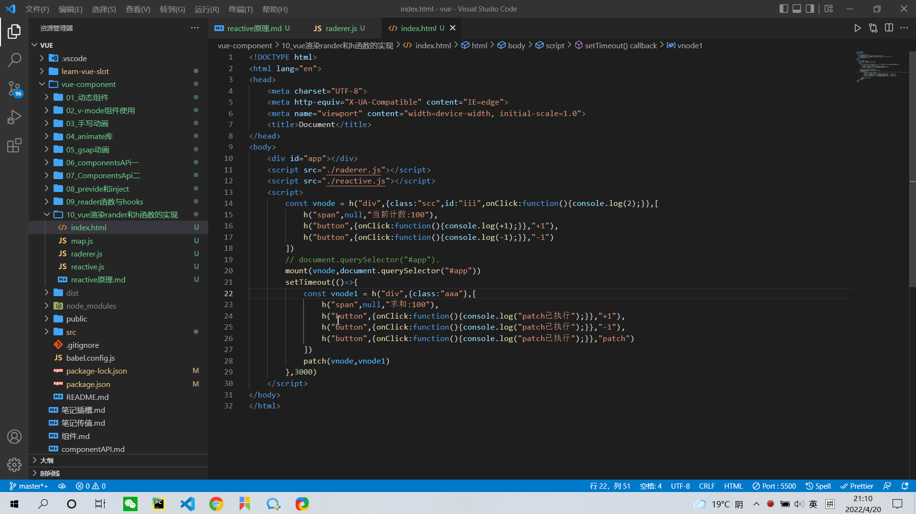
Task: Open errors and warnings counter
Action: click(91, 486)
